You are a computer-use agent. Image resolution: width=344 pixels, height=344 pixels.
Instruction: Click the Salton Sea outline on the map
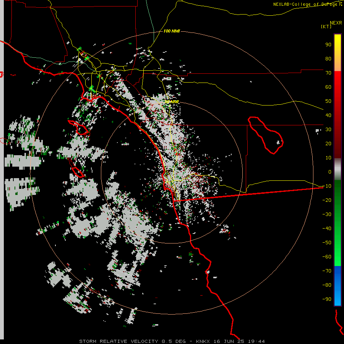[x=266, y=135]
